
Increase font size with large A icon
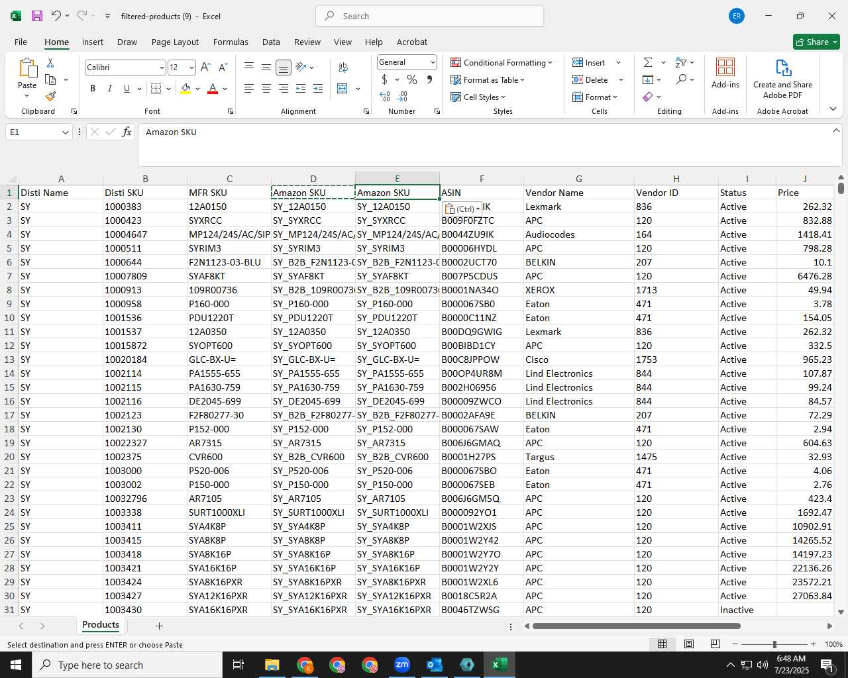point(205,67)
